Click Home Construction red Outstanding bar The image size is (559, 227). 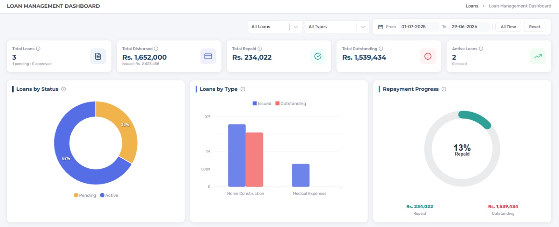[x=254, y=160]
